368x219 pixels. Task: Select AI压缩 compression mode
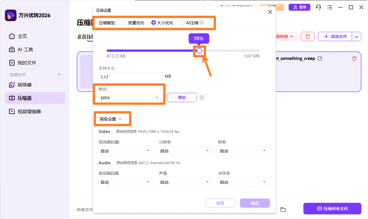click(189, 23)
